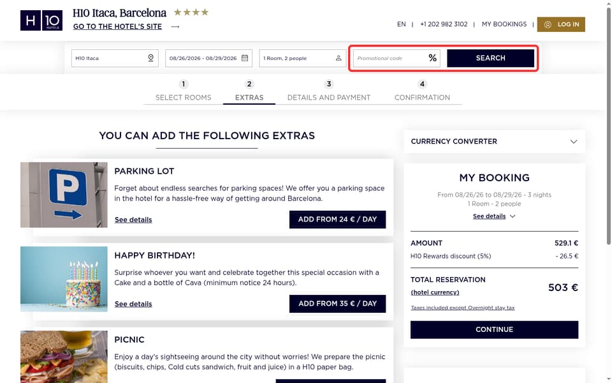Click the Happy Birthday! title

[154, 255]
